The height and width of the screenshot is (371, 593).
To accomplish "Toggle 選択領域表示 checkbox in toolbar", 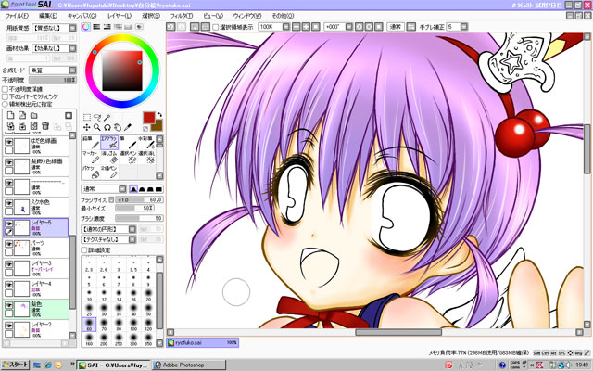I will click(x=216, y=27).
